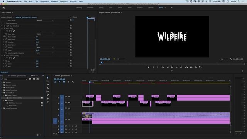
Task: Select the Ripple Edit tool
Action: 48,85
